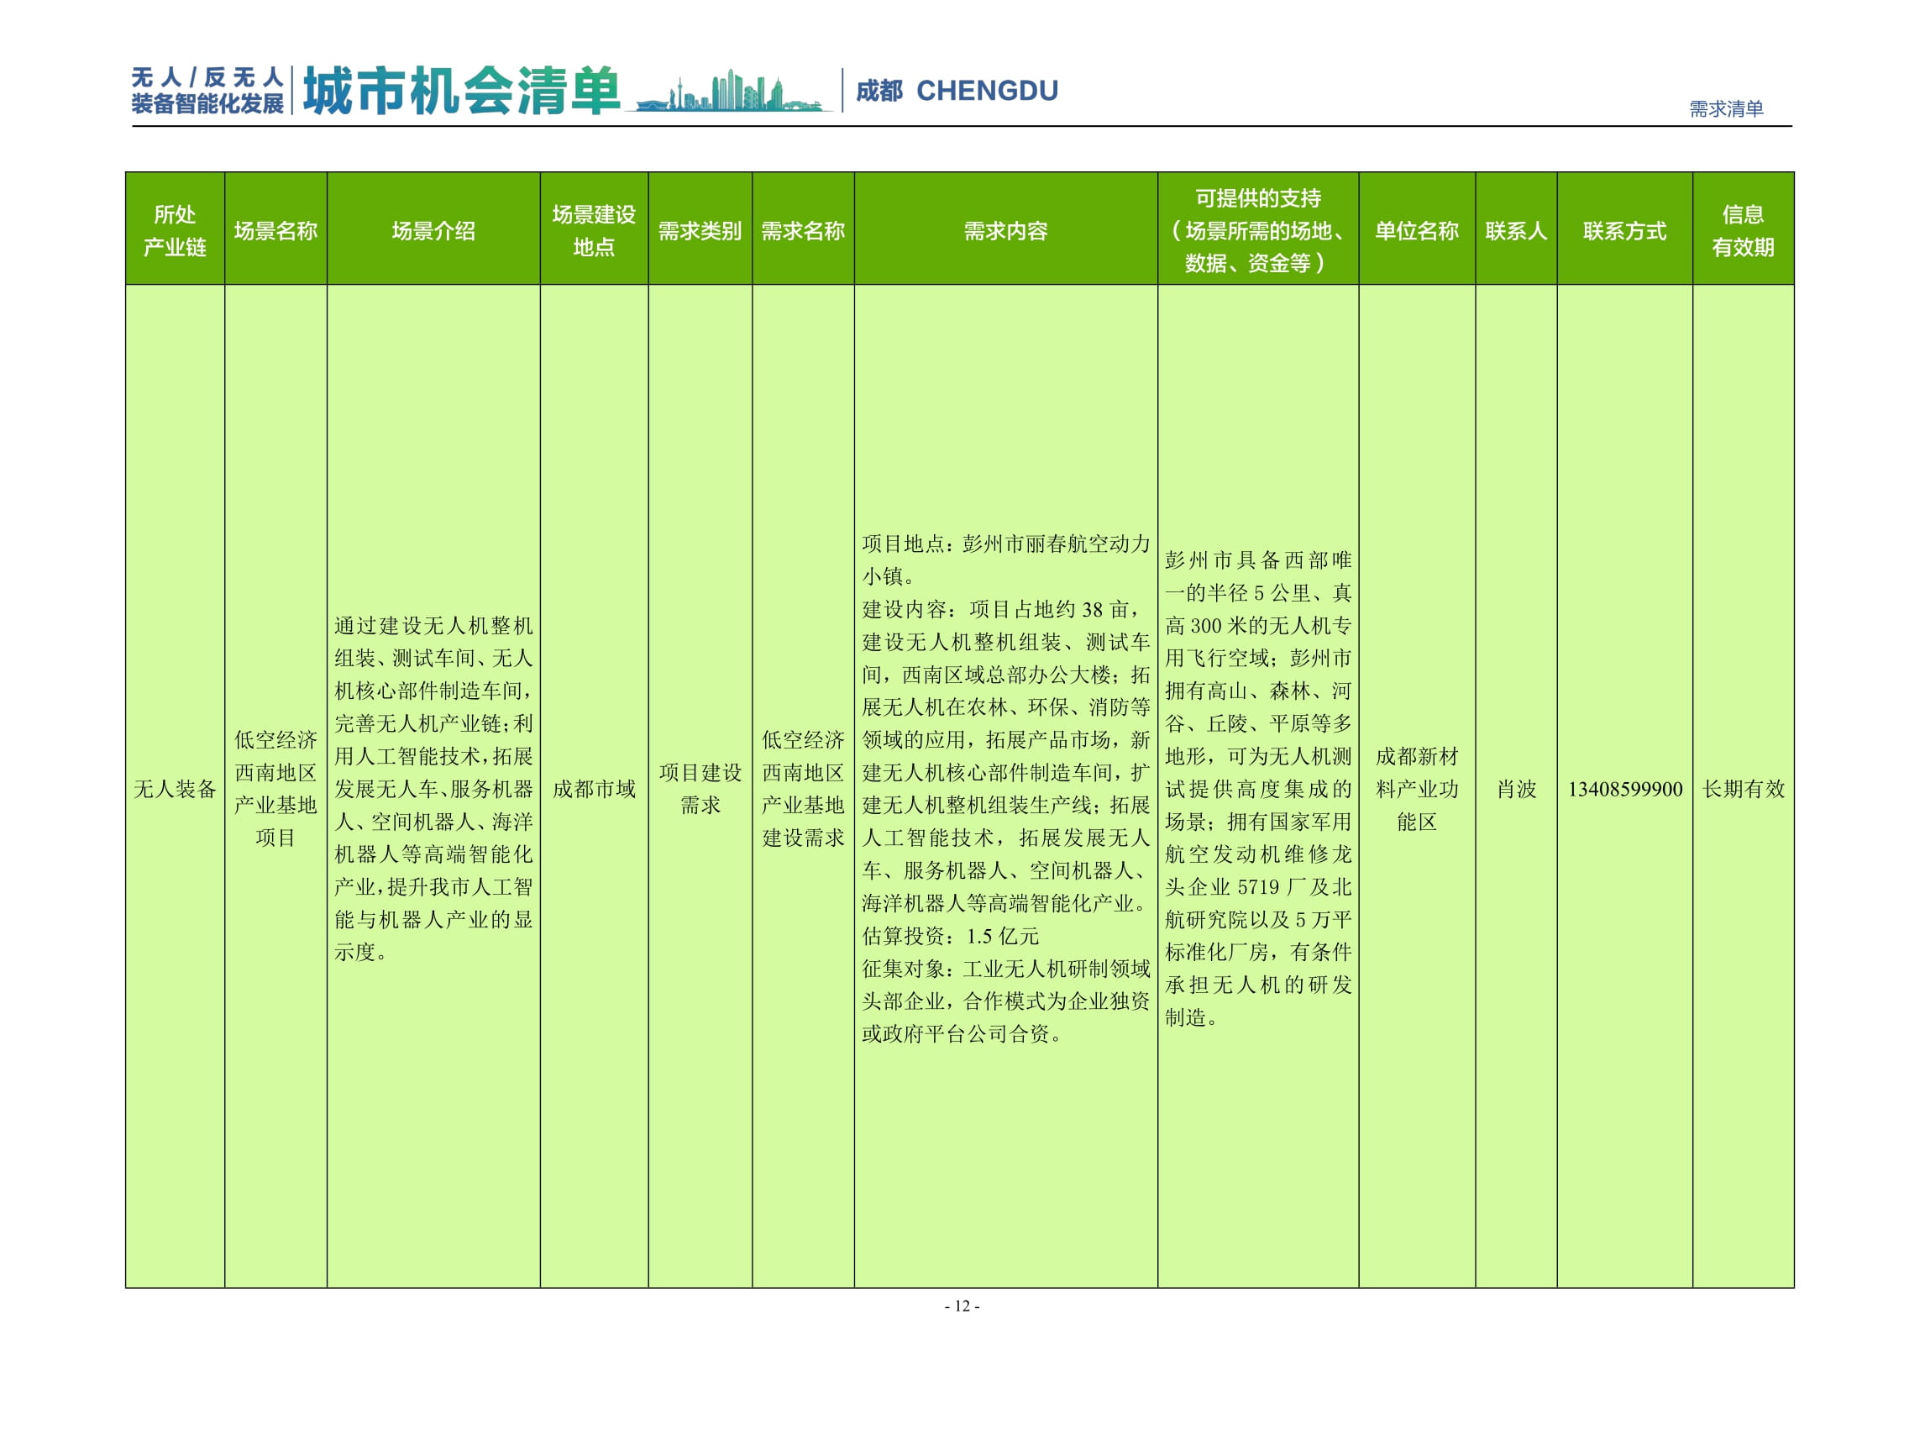Select the 需求类别 header cell

click(x=700, y=229)
